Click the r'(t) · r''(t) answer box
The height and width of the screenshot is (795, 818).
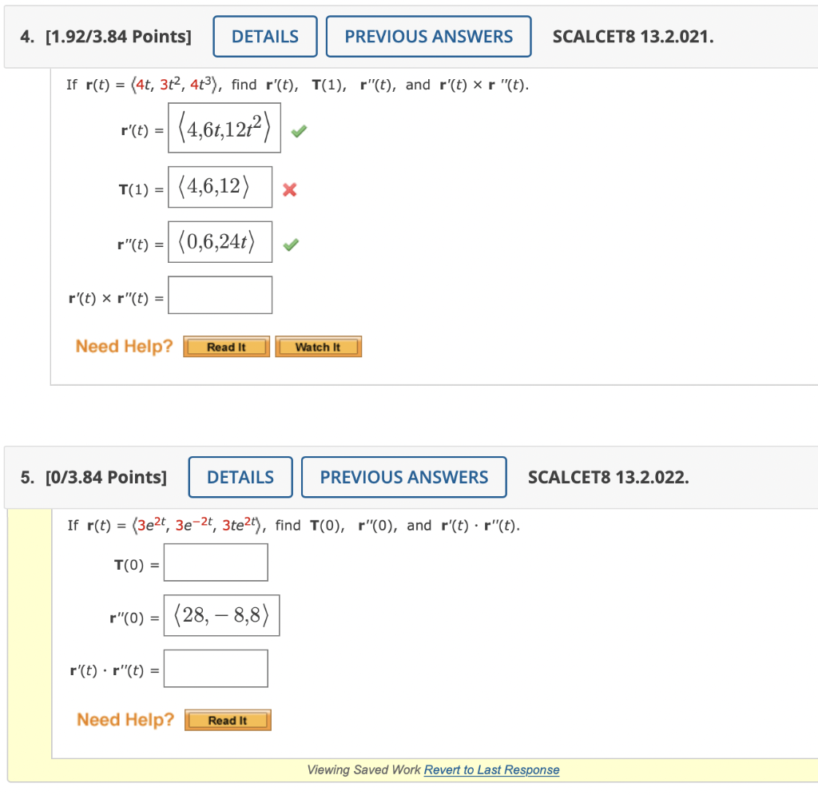[216, 668]
